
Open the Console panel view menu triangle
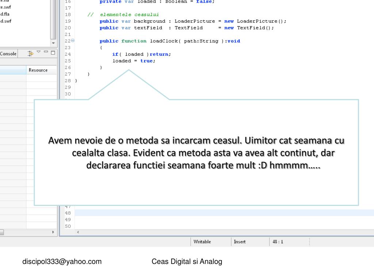pyautogui.click(x=39, y=52)
